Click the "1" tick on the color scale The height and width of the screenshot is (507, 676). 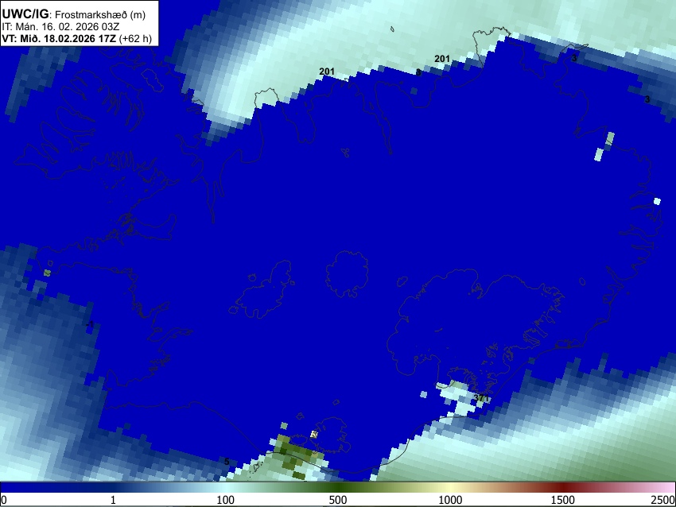(113, 500)
